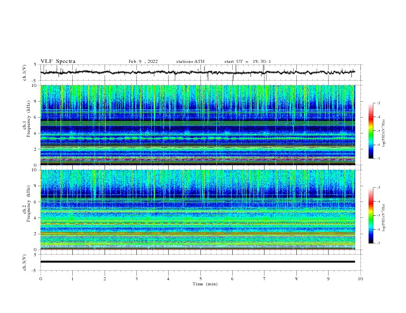The height and width of the screenshot is (313, 406).
Task: Click the date 'Feb. 9 , 2022'
Action: pyautogui.click(x=143, y=61)
